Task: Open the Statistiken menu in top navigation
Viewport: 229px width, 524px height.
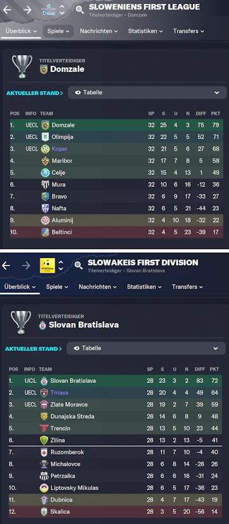Action: point(146,31)
